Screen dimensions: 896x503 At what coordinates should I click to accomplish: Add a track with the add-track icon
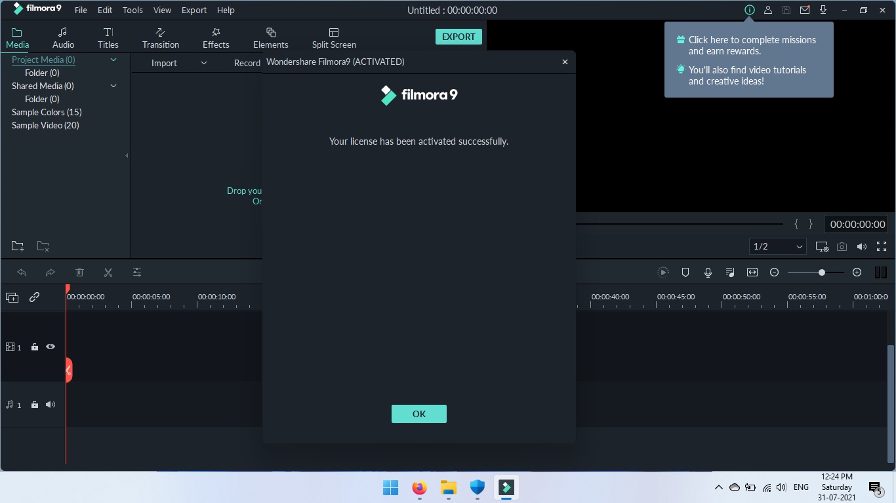[12, 297]
